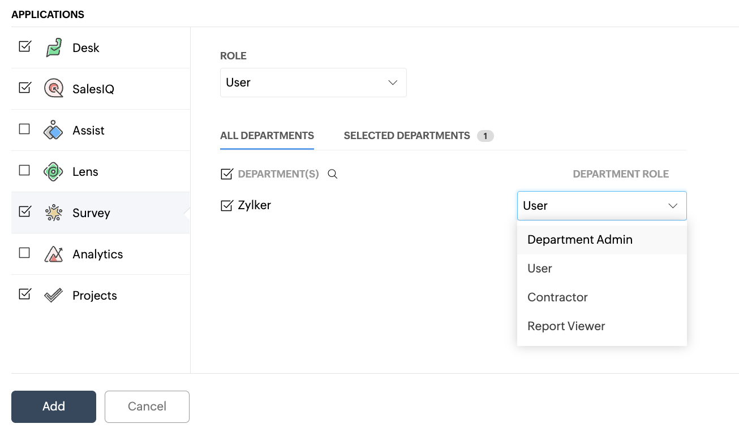Click the Projects application icon

click(54, 295)
